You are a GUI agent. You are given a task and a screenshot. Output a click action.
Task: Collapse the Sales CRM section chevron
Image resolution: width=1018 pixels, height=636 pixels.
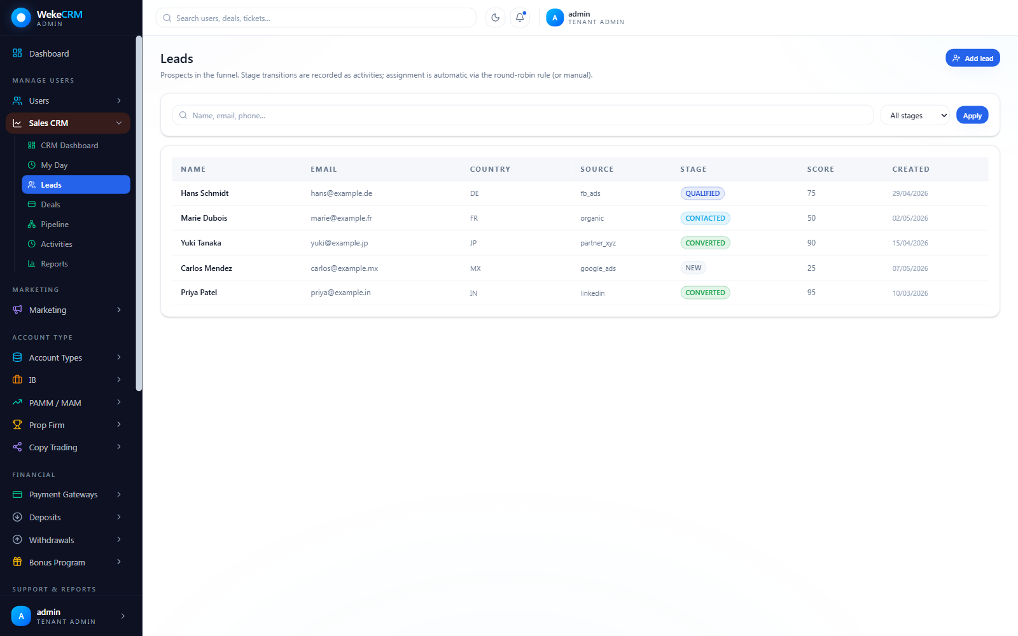click(119, 123)
